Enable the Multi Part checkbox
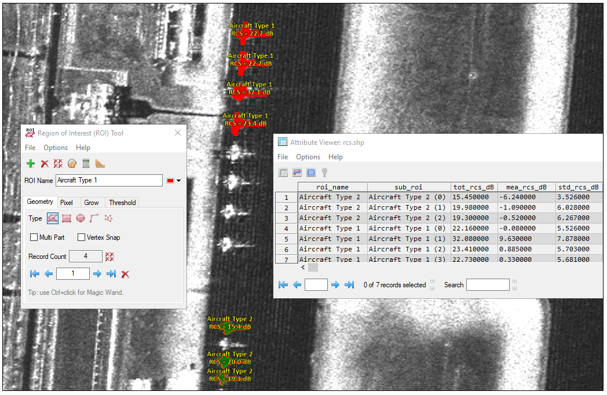Screen dimensions: 607x395 point(34,237)
